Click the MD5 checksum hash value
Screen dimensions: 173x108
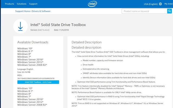pyautogui.click(x=36, y=78)
